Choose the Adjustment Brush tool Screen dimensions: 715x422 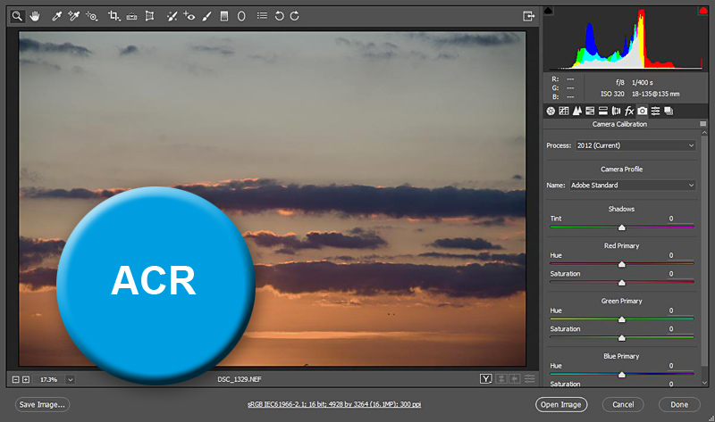[x=206, y=16]
